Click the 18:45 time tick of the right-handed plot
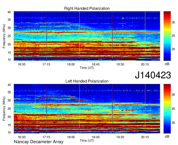Screen dimensions: 178x145 tap(96, 64)
